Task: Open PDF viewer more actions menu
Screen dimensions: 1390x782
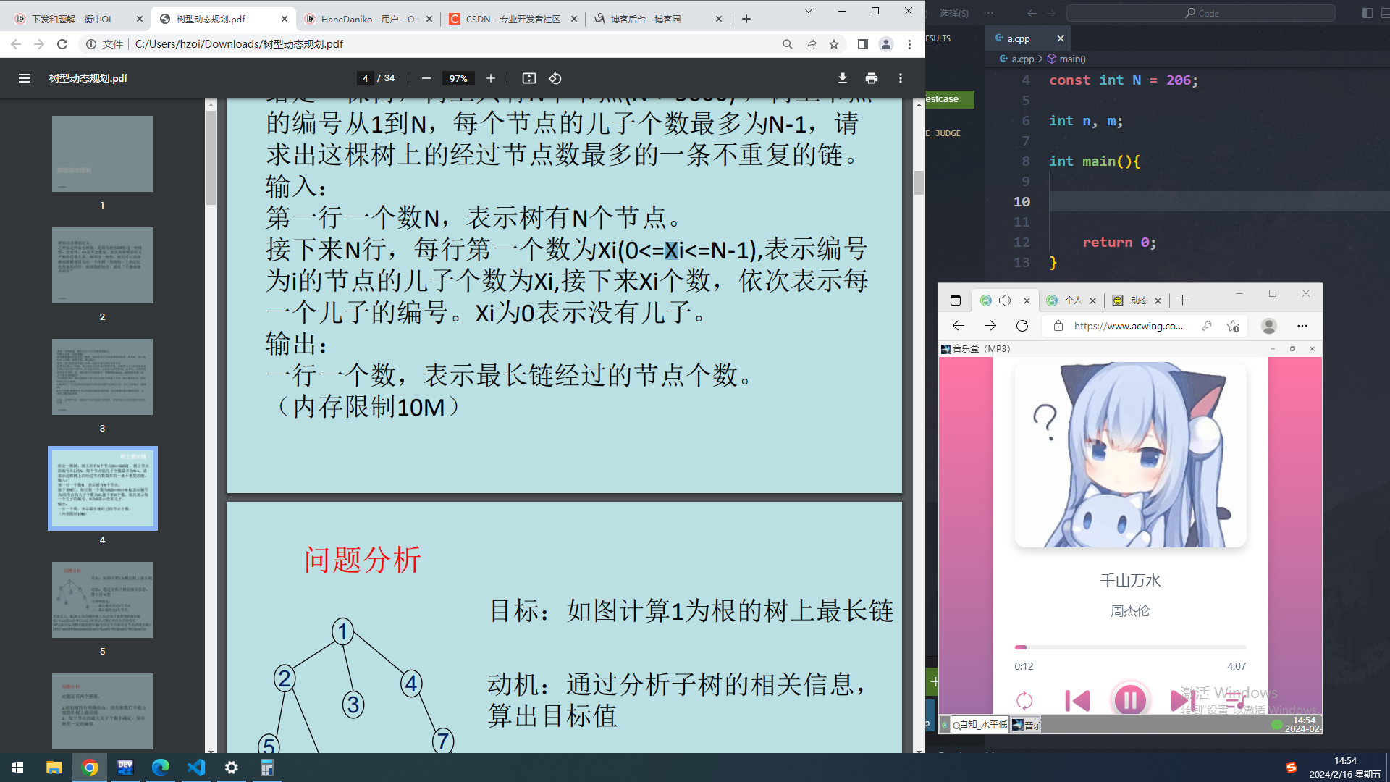Action: (x=900, y=78)
